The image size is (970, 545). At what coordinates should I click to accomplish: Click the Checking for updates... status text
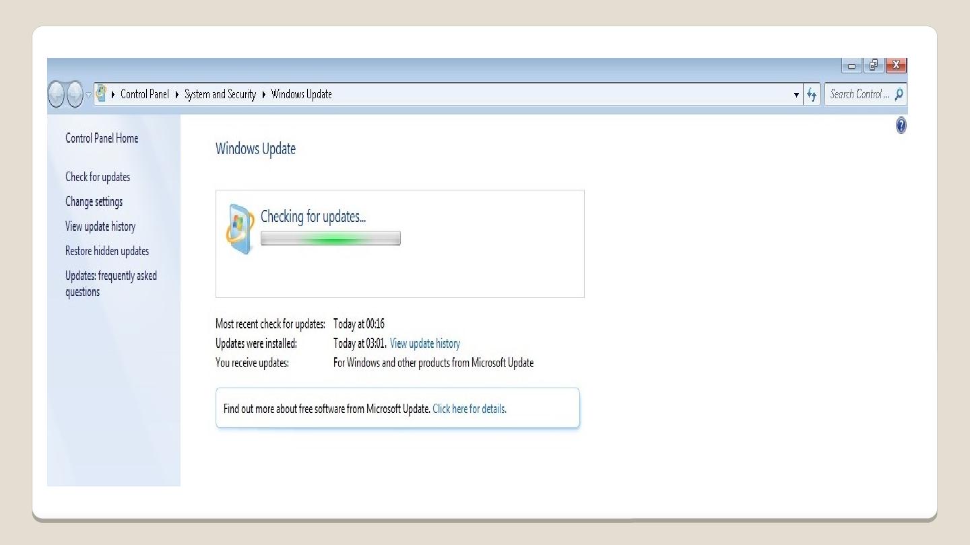coord(313,217)
